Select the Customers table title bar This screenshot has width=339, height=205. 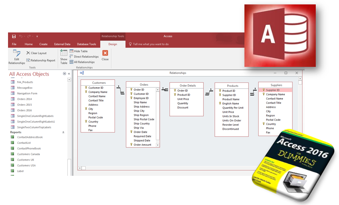(98, 83)
